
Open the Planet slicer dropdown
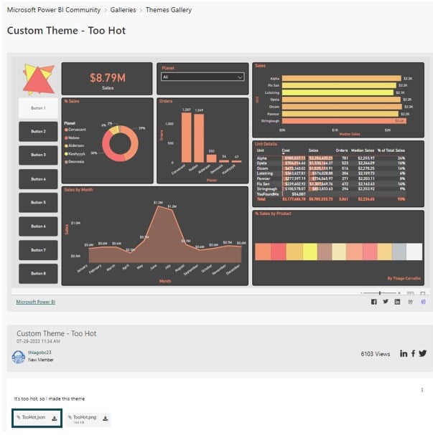202,77
